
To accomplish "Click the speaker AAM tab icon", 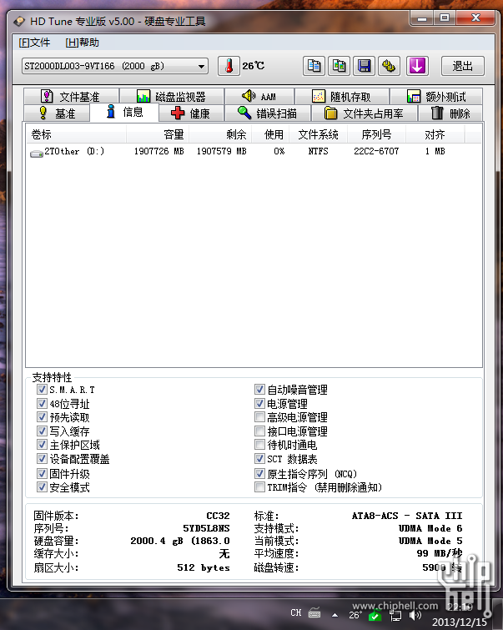I will tap(249, 96).
